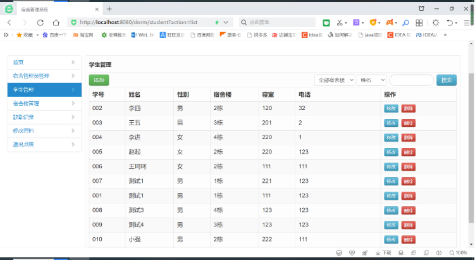Open the browser hamburger main menu
Viewport: 475px width, 260px height.
[x=467, y=23]
